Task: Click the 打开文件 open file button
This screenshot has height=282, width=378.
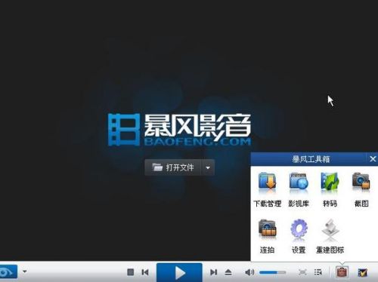Action: tap(173, 167)
